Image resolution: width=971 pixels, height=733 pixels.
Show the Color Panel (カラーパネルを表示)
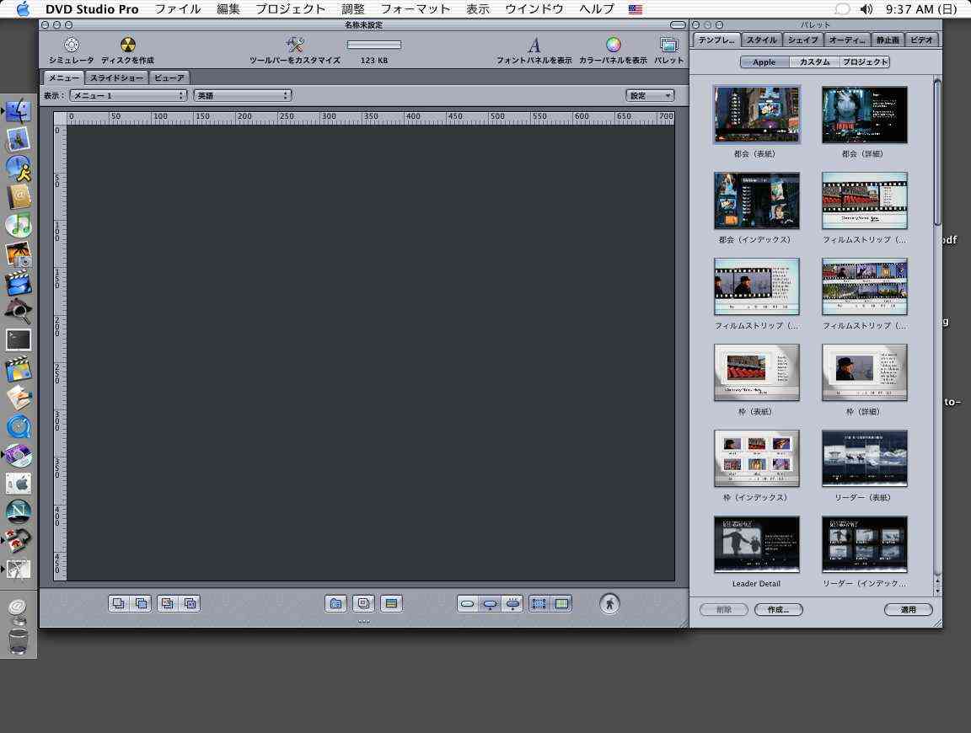613,45
